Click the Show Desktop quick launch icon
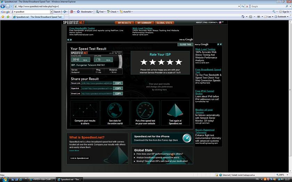 coord(13,180)
